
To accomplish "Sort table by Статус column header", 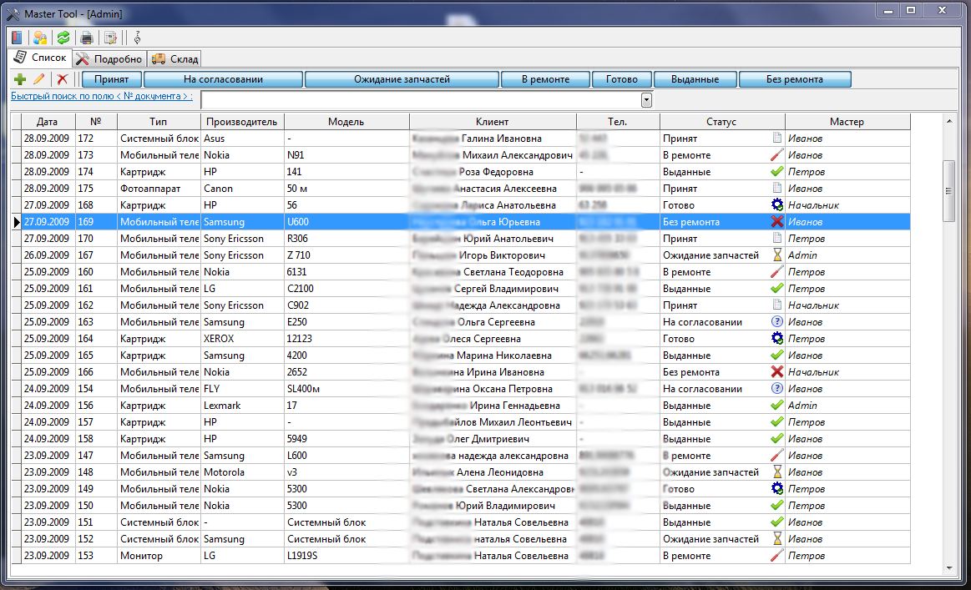I will click(721, 122).
